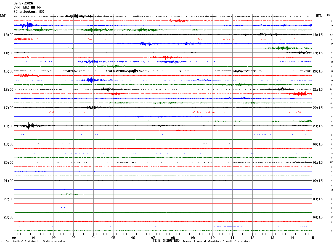Click the 23:00 CDT time label

tap(8, 217)
